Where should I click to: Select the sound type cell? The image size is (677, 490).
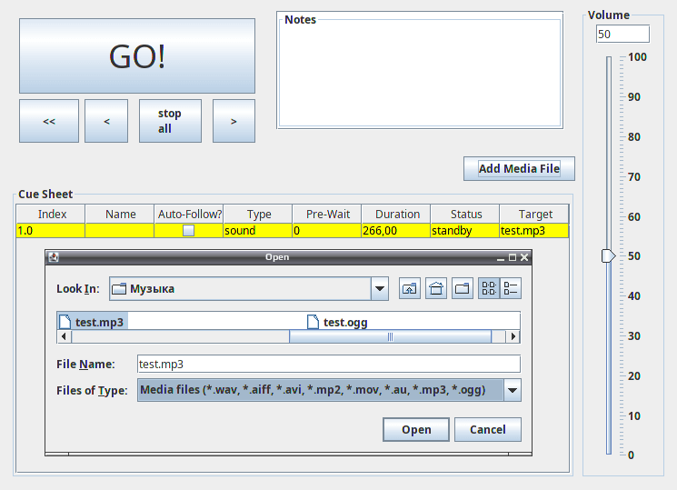(258, 230)
